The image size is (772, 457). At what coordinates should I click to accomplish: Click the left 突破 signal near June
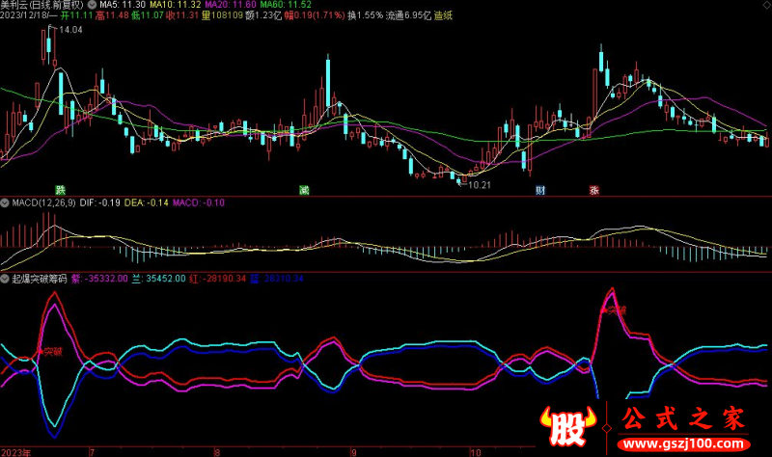(53, 352)
